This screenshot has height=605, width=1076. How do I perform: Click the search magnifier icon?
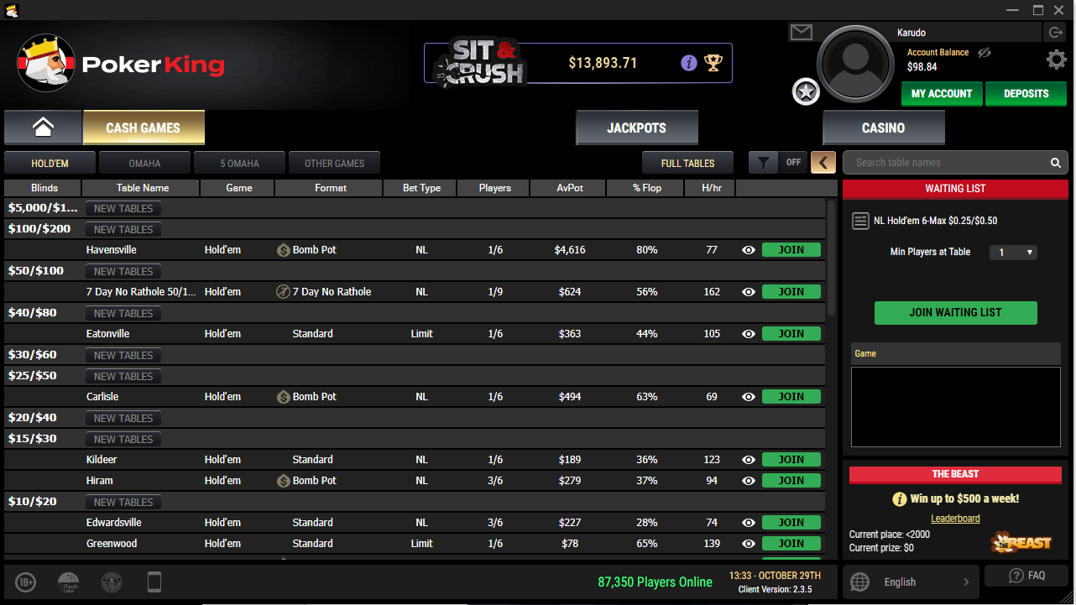coord(1056,163)
